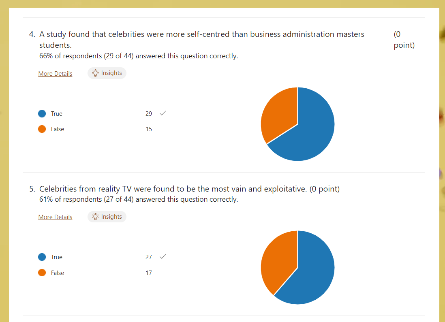The image size is (445, 322).
Task: Click the lightbulb icon in question 4 Insights
Action: point(95,73)
